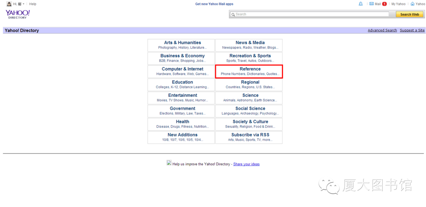Click the Yahoo! Directory logo
The width and height of the screenshot is (426, 207).
(18, 14)
